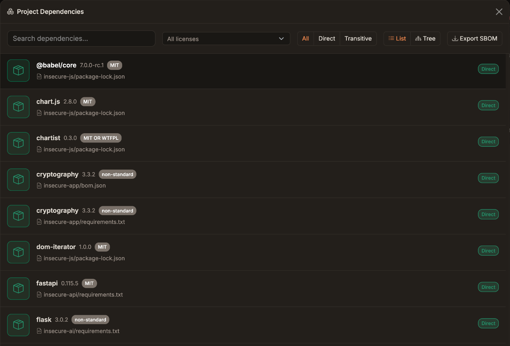This screenshot has width=510, height=346.
Task: Click the Project Dependencies header icon
Action: [x=10, y=12]
